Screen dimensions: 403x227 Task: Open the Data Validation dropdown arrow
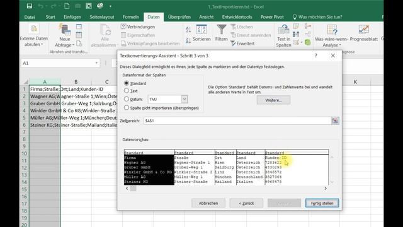coord(302,42)
